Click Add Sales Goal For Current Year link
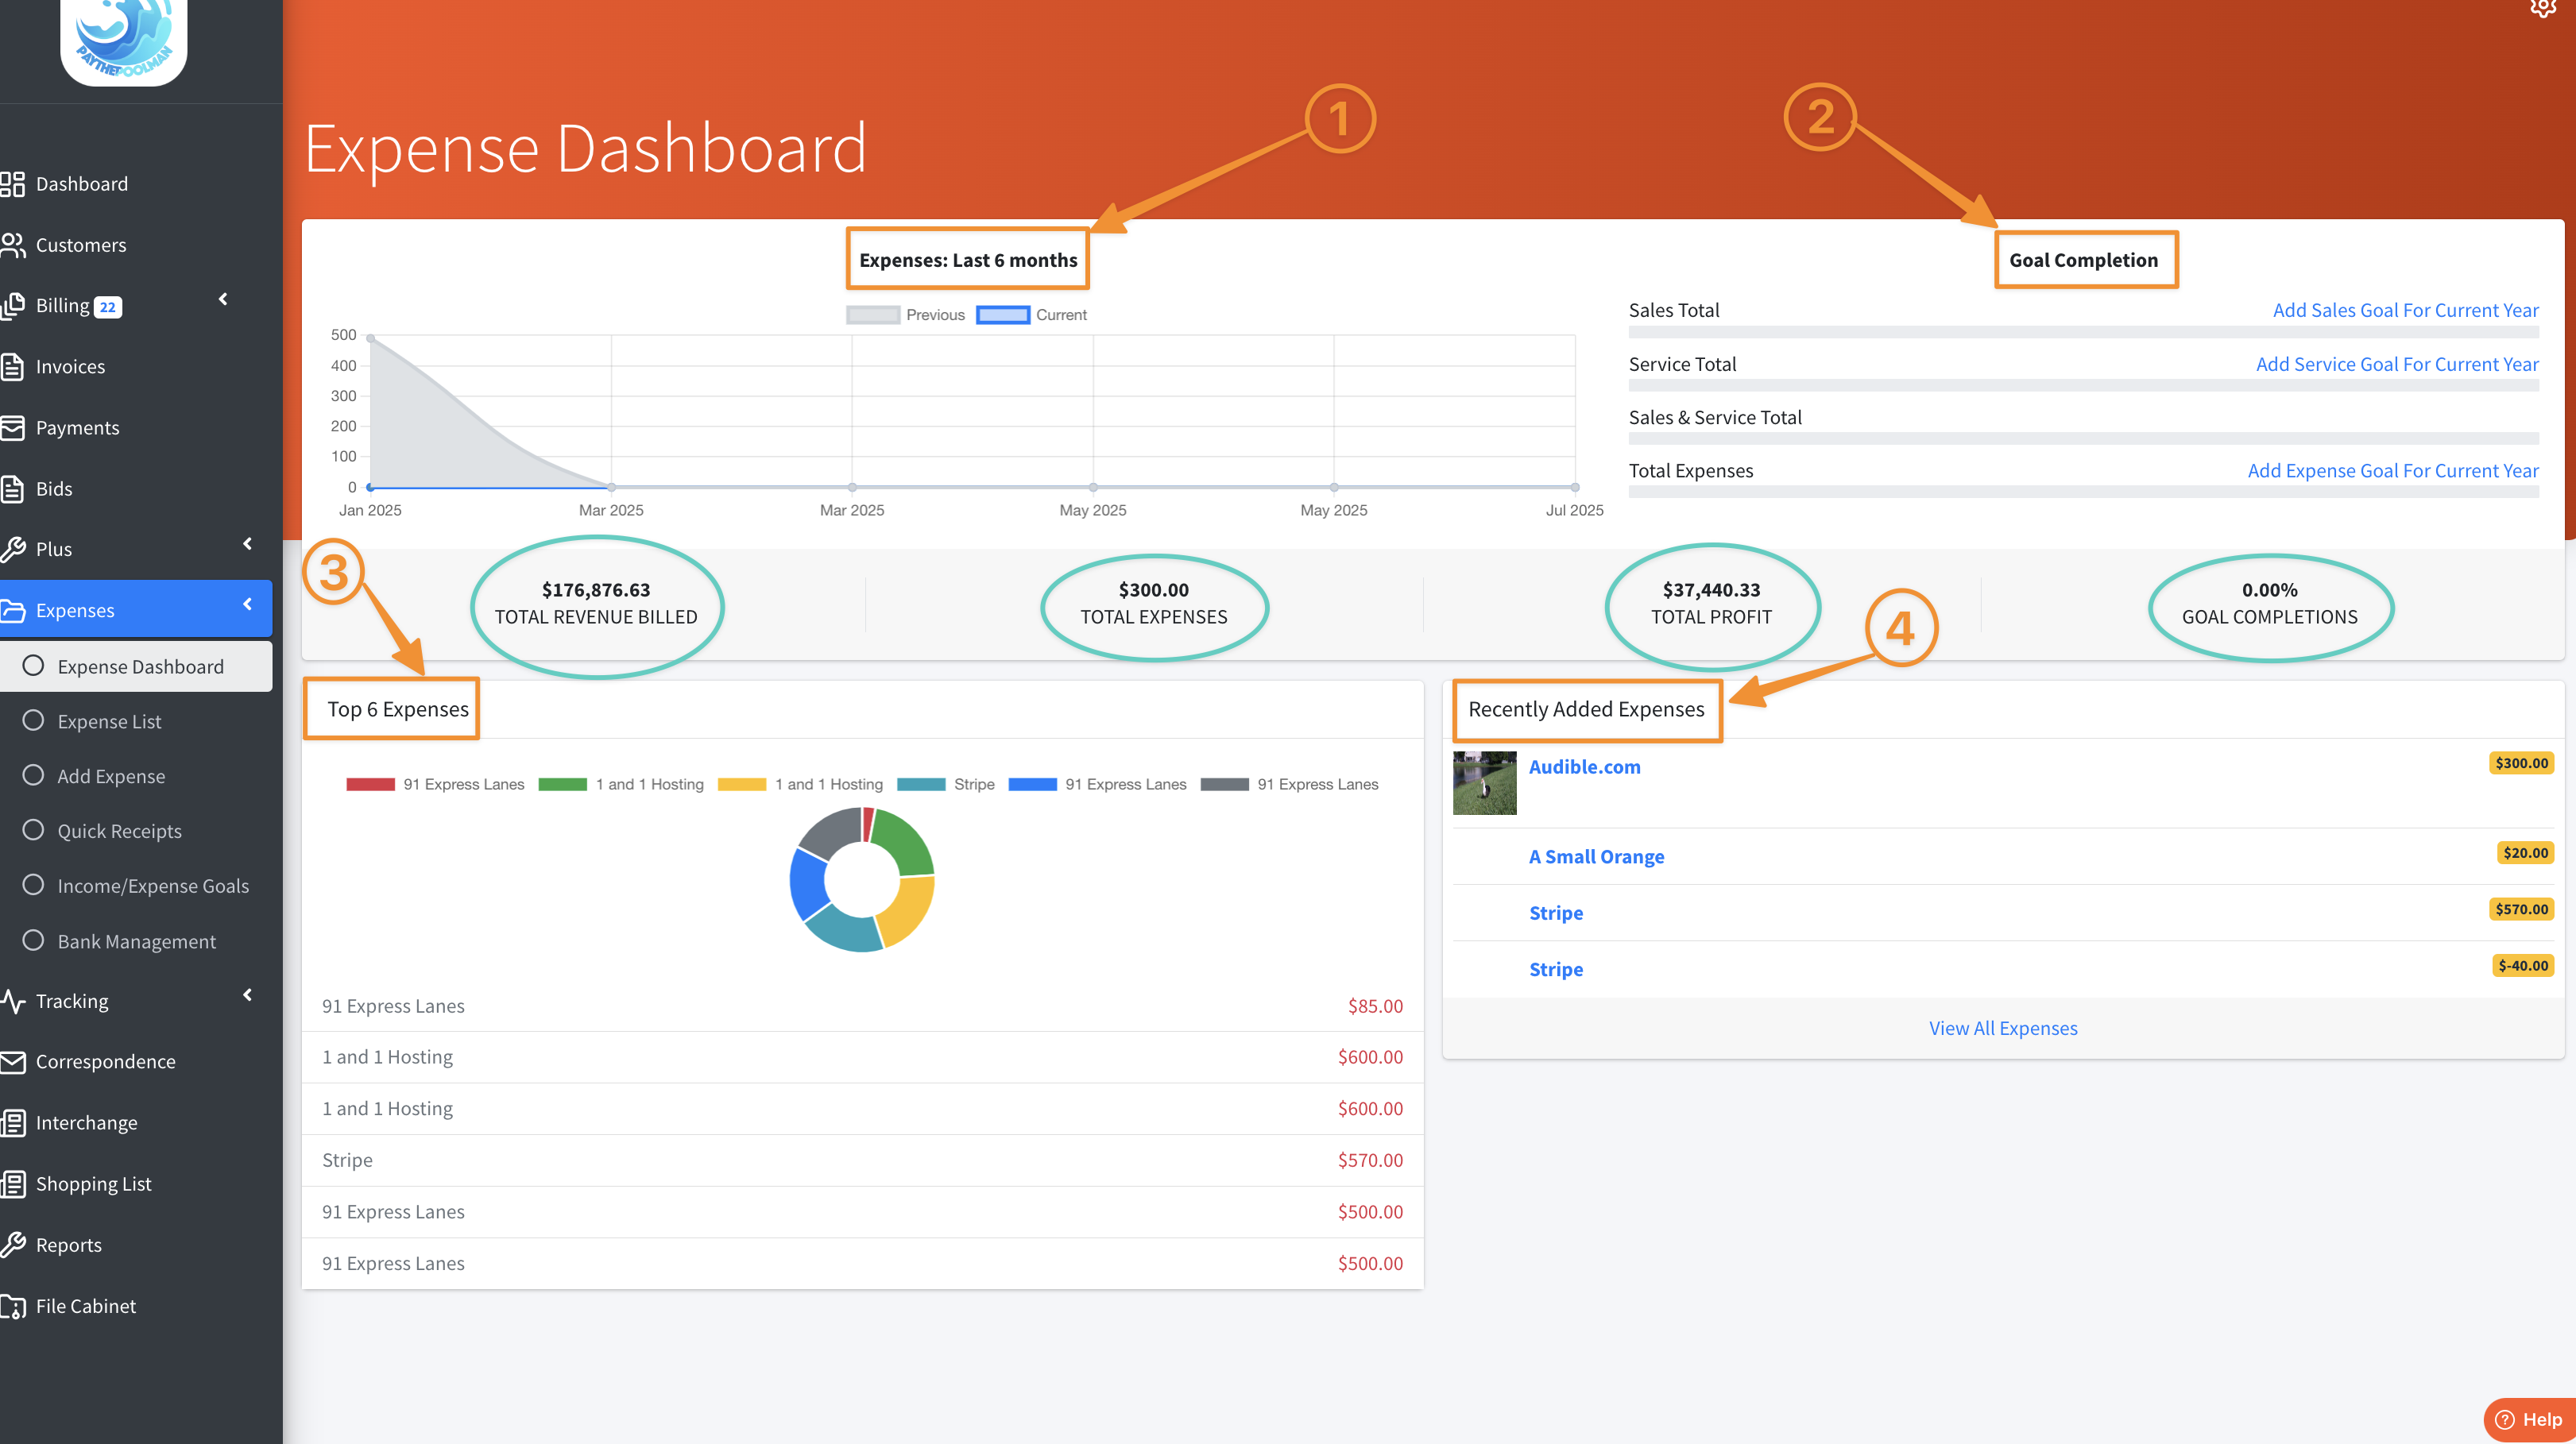The width and height of the screenshot is (2576, 1444). [2405, 310]
